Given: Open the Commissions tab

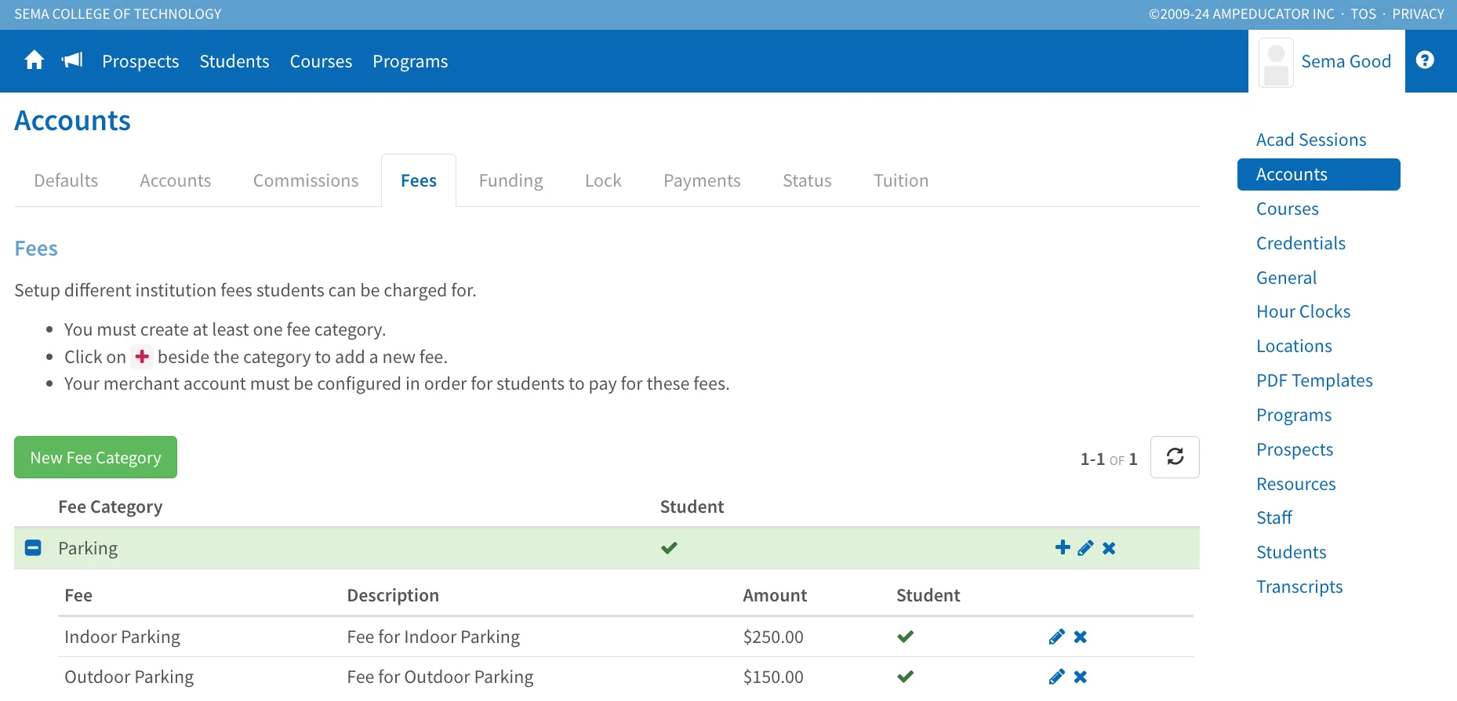Looking at the screenshot, I should [306, 180].
